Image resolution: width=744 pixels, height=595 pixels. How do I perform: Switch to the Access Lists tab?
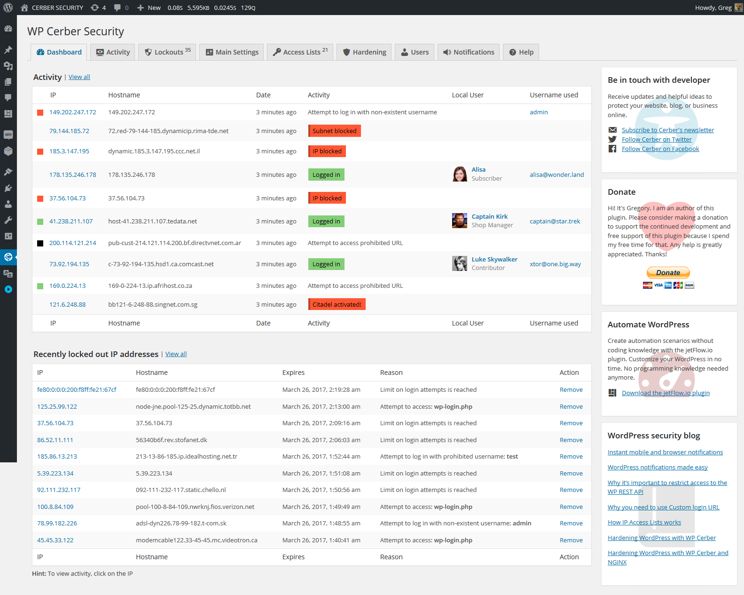point(300,52)
